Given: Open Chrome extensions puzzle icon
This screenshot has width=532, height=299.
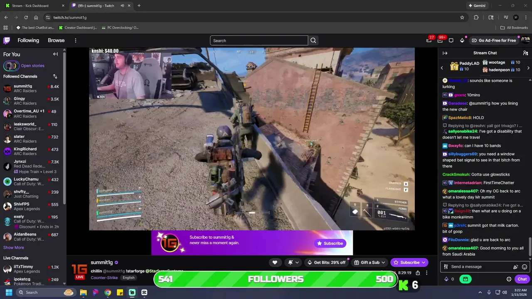Looking at the screenshot, I should 476,17.
